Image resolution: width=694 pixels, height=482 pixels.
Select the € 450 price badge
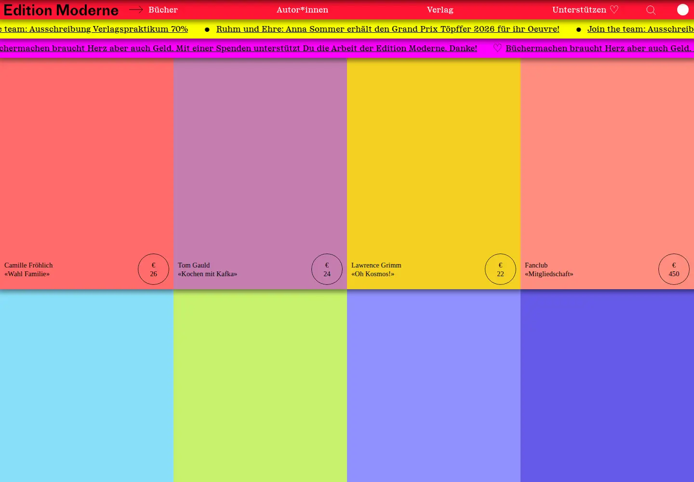(x=674, y=269)
